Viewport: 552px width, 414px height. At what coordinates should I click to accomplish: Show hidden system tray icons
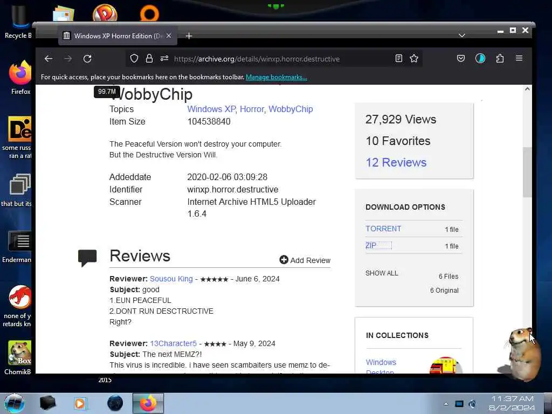pyautogui.click(x=446, y=404)
